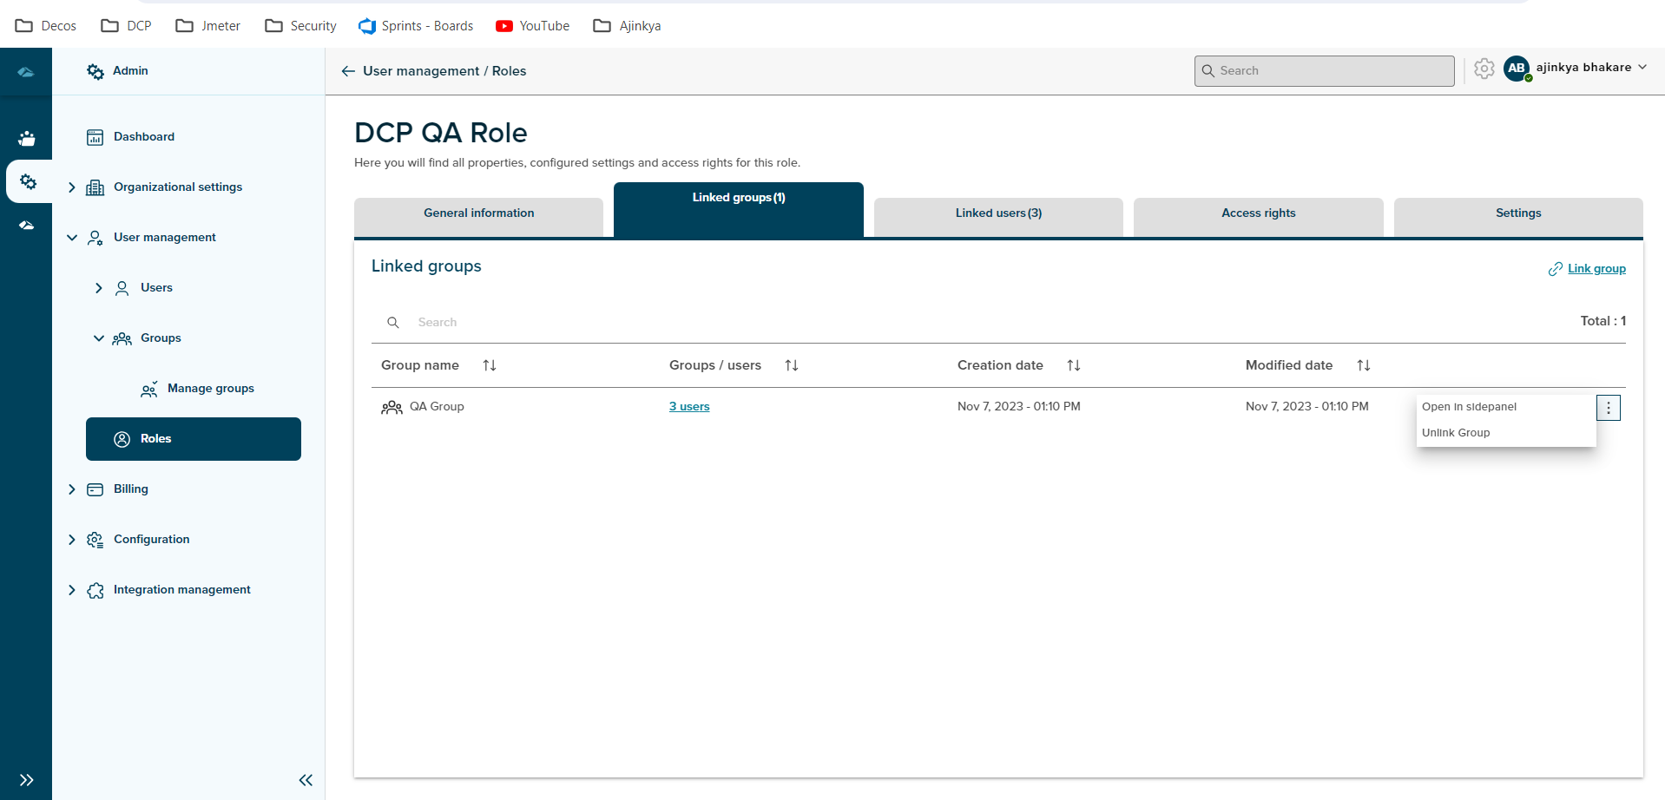Click the QA Group group icon
The height and width of the screenshot is (800, 1665).
[x=392, y=407]
